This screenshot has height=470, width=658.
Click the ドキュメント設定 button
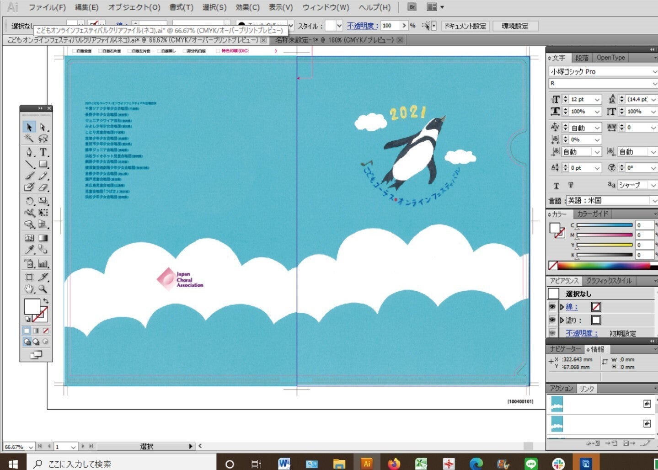tap(465, 26)
